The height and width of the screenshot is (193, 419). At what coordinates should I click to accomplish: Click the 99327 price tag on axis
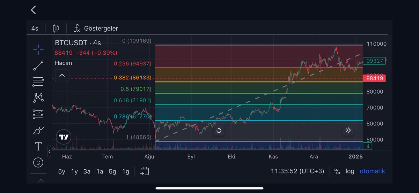tap(374, 61)
